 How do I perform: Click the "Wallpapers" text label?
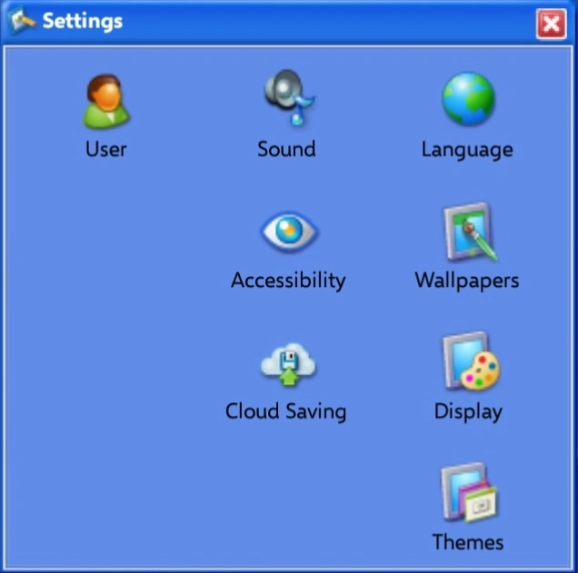tap(467, 281)
